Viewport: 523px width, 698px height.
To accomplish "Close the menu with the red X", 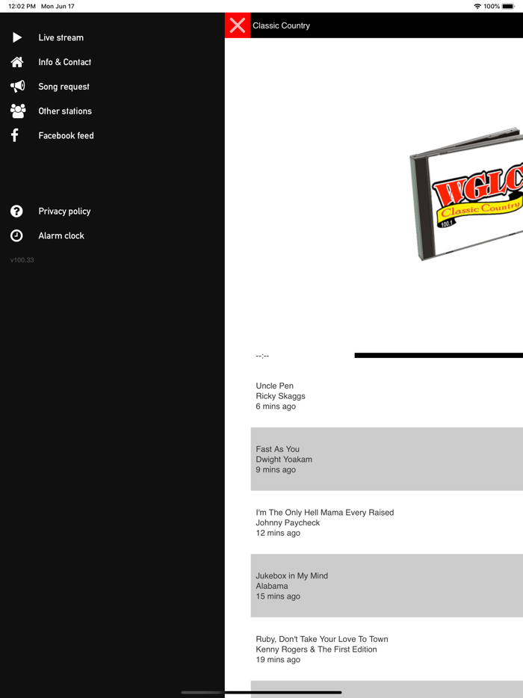I will click(x=238, y=25).
